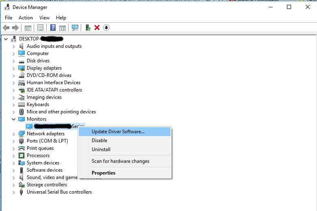Viewport: 317px width, 211px height.
Task: Select the redacted monitor Series device
Action: tap(55, 126)
